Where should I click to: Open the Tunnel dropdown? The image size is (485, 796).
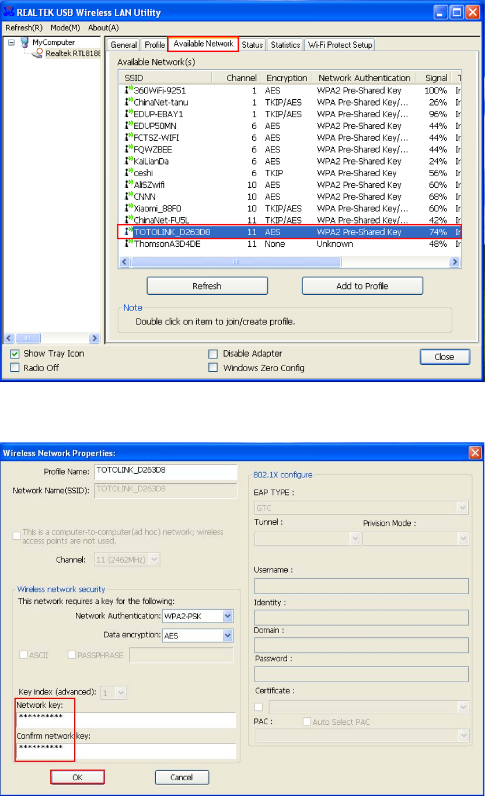point(308,538)
